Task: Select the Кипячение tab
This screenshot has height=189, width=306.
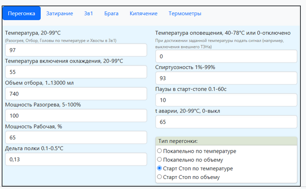Action: [x=143, y=13]
